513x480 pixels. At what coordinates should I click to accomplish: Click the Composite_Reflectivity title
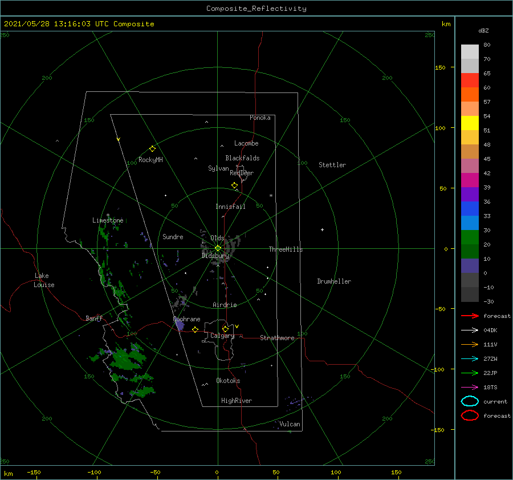pyautogui.click(x=256, y=9)
